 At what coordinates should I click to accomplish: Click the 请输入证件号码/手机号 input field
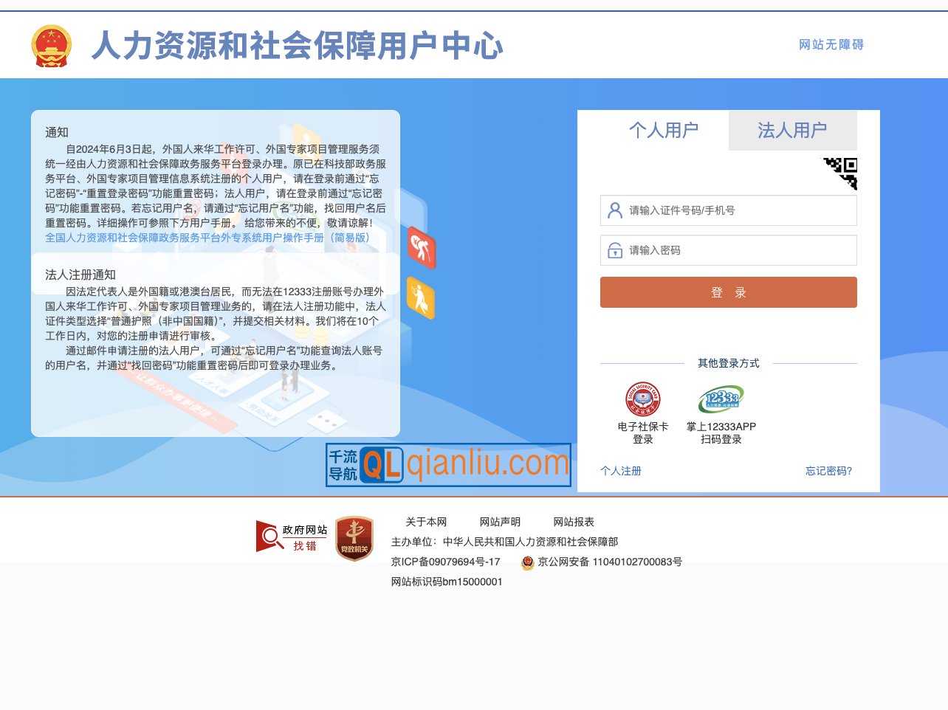728,210
